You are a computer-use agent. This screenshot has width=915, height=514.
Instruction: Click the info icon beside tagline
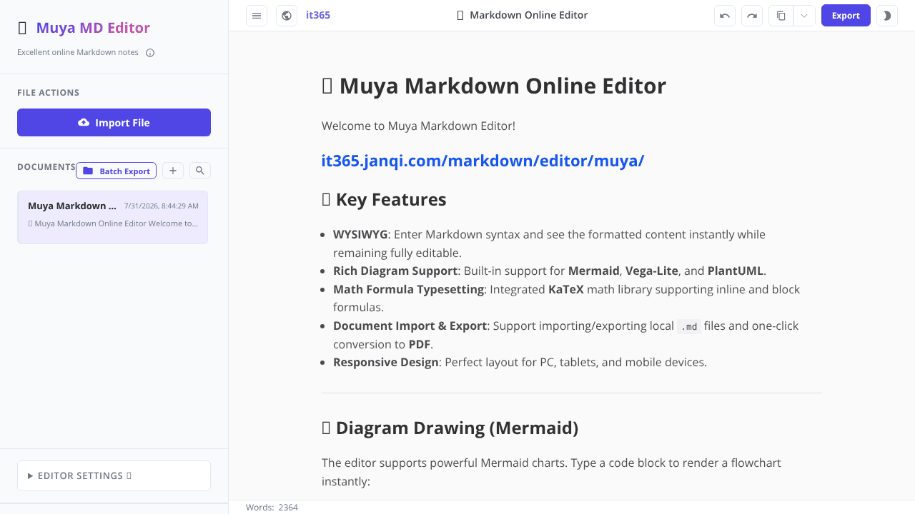click(x=150, y=53)
